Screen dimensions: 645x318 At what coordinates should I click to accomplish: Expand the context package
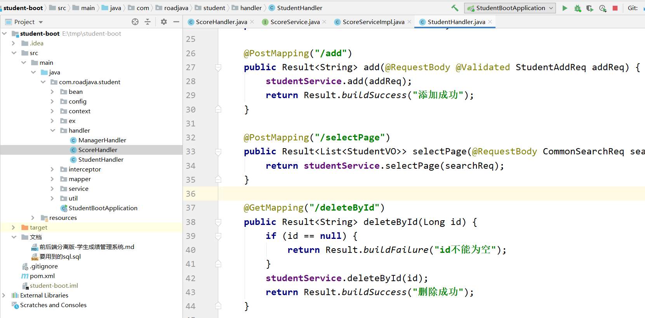click(52, 111)
